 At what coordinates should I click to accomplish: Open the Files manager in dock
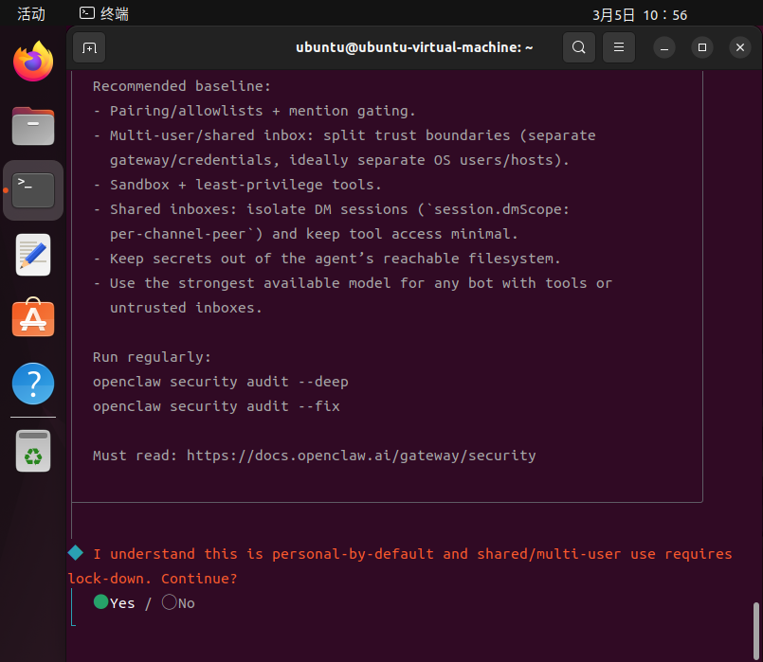[x=33, y=126]
